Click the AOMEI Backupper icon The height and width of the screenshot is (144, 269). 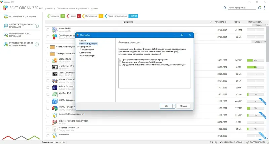coord(55,101)
